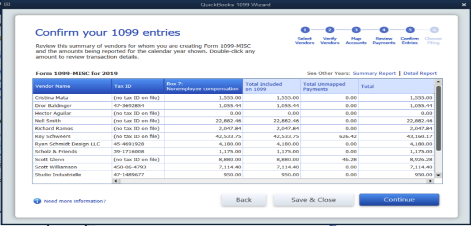
Task: Click the Vendor Name column header
Action: point(72,86)
